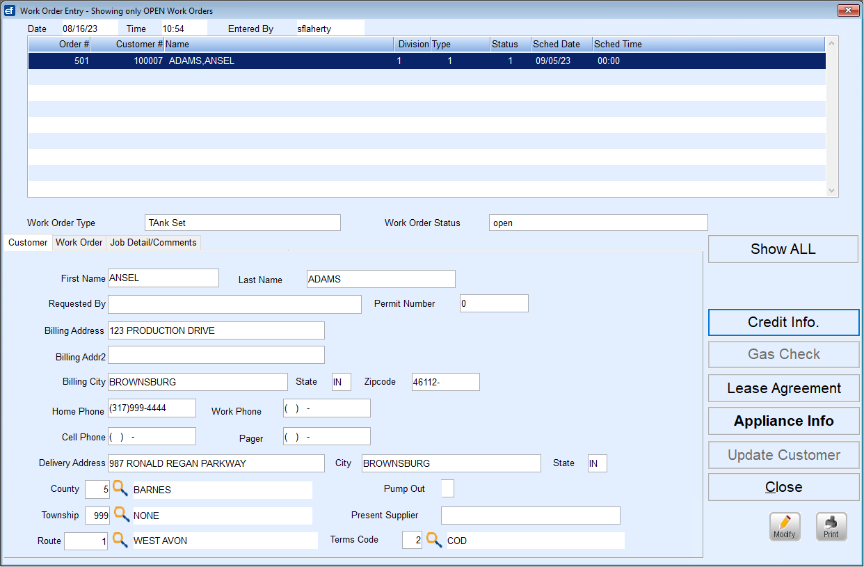Click the Billing Addr2 field
Image resolution: width=864 pixels, height=567 pixels.
pos(216,355)
